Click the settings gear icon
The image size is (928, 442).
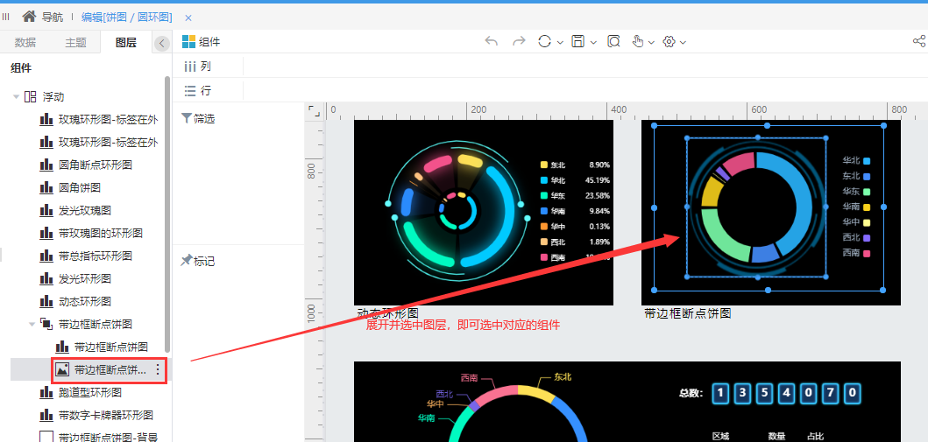(x=669, y=41)
